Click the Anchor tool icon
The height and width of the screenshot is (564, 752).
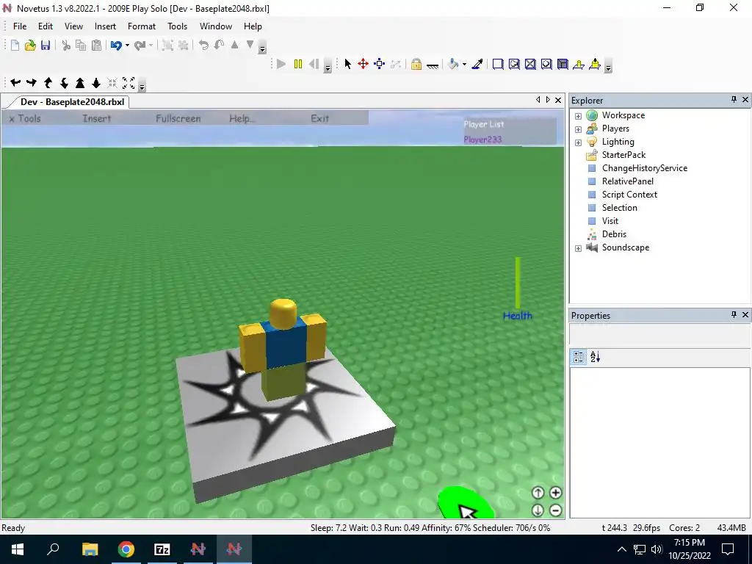point(432,65)
